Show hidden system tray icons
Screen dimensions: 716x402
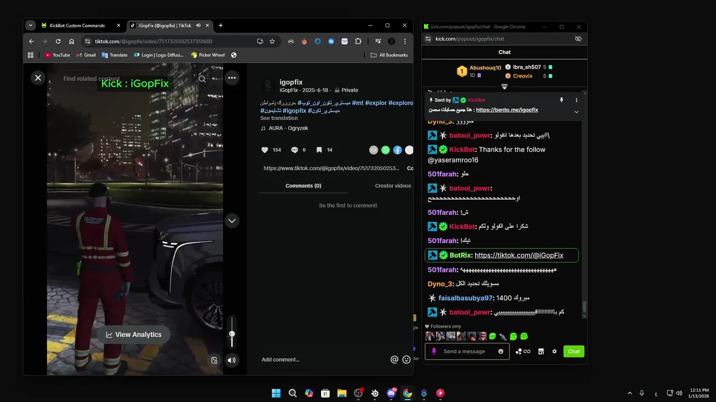pos(630,393)
